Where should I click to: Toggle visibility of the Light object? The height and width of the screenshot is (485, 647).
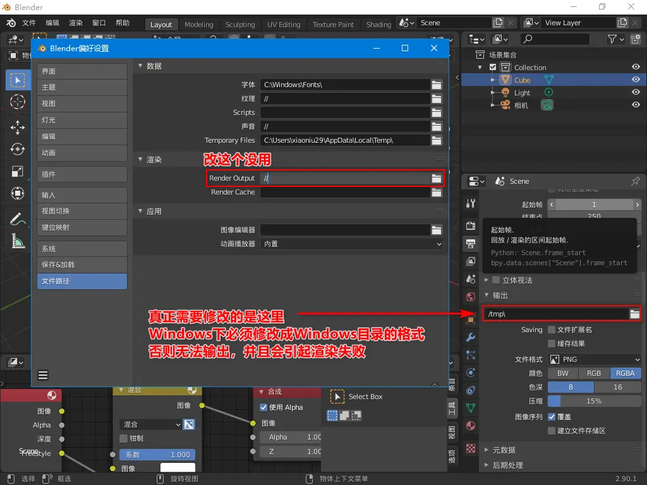636,92
